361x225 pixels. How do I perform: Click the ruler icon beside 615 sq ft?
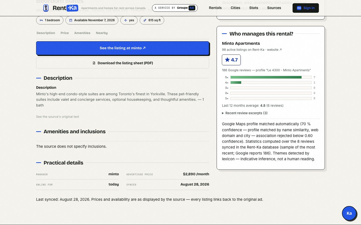pos(145,20)
